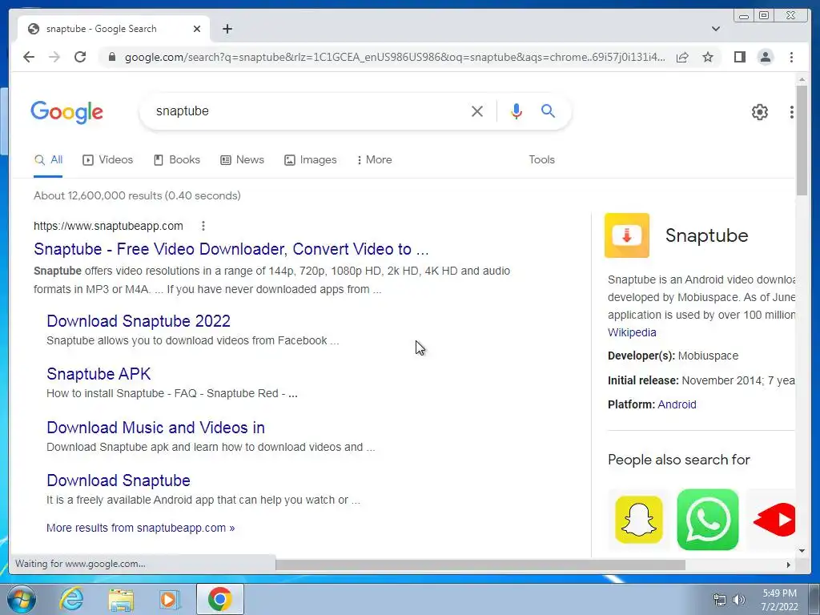Open result options for snaptubeapp.com
Viewport: 820px width, 615px height.
pyautogui.click(x=203, y=226)
